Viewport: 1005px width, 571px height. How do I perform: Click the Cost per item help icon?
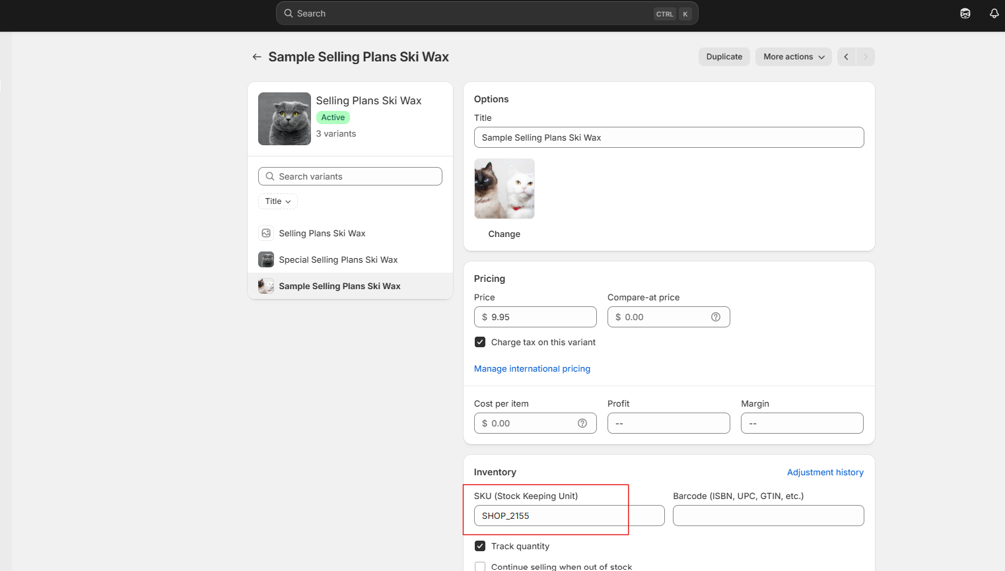(x=582, y=423)
